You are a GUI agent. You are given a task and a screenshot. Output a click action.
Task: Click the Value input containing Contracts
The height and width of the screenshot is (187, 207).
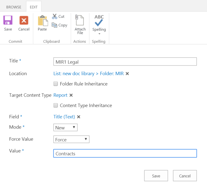point(125,154)
